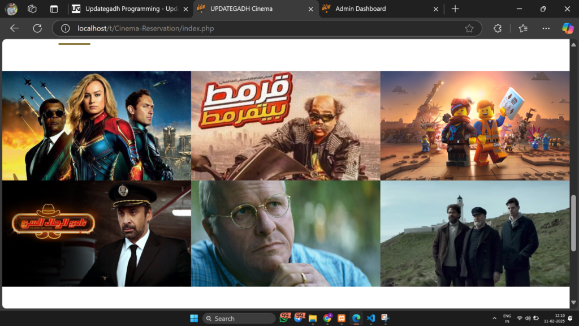Open the Arabic motorcycle comedy poster

tap(286, 126)
